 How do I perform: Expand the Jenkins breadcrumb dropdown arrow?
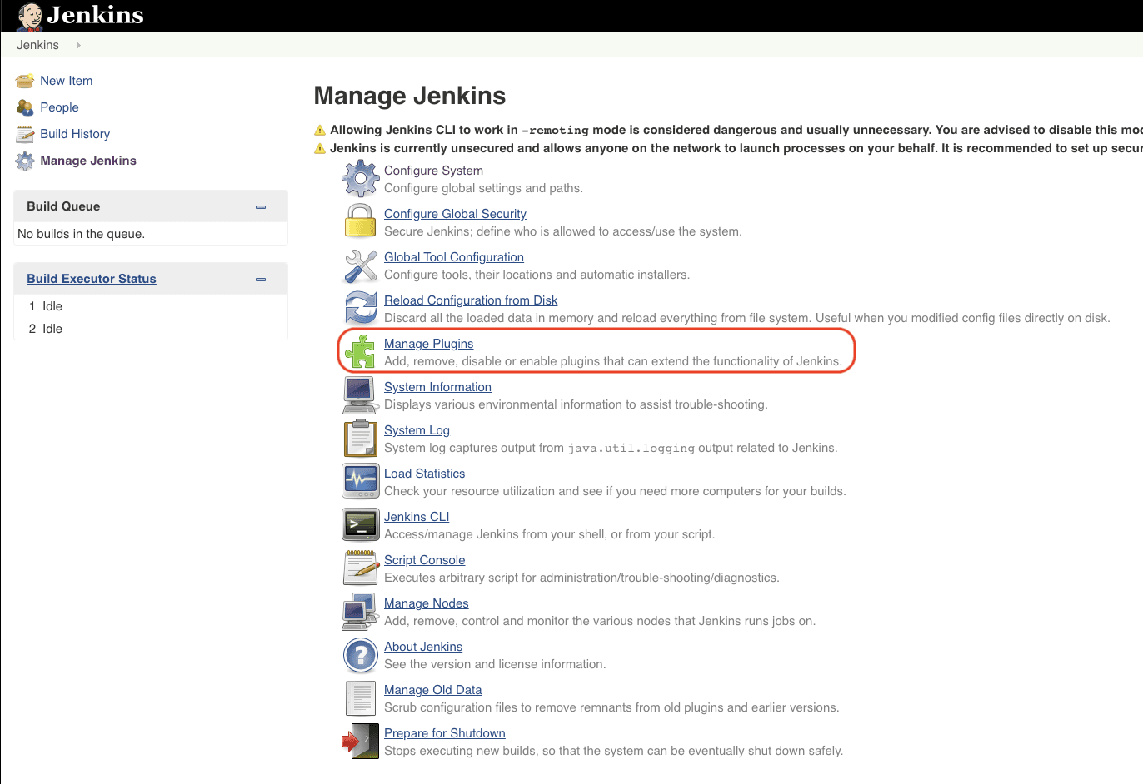[79, 45]
